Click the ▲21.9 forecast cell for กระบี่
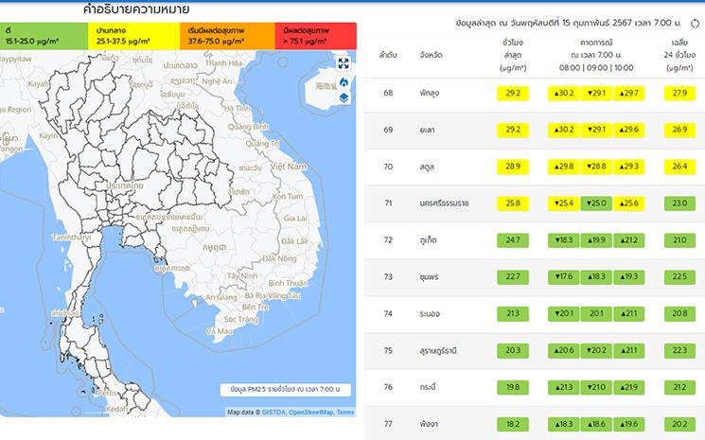The height and width of the screenshot is (440, 705). coord(628,387)
